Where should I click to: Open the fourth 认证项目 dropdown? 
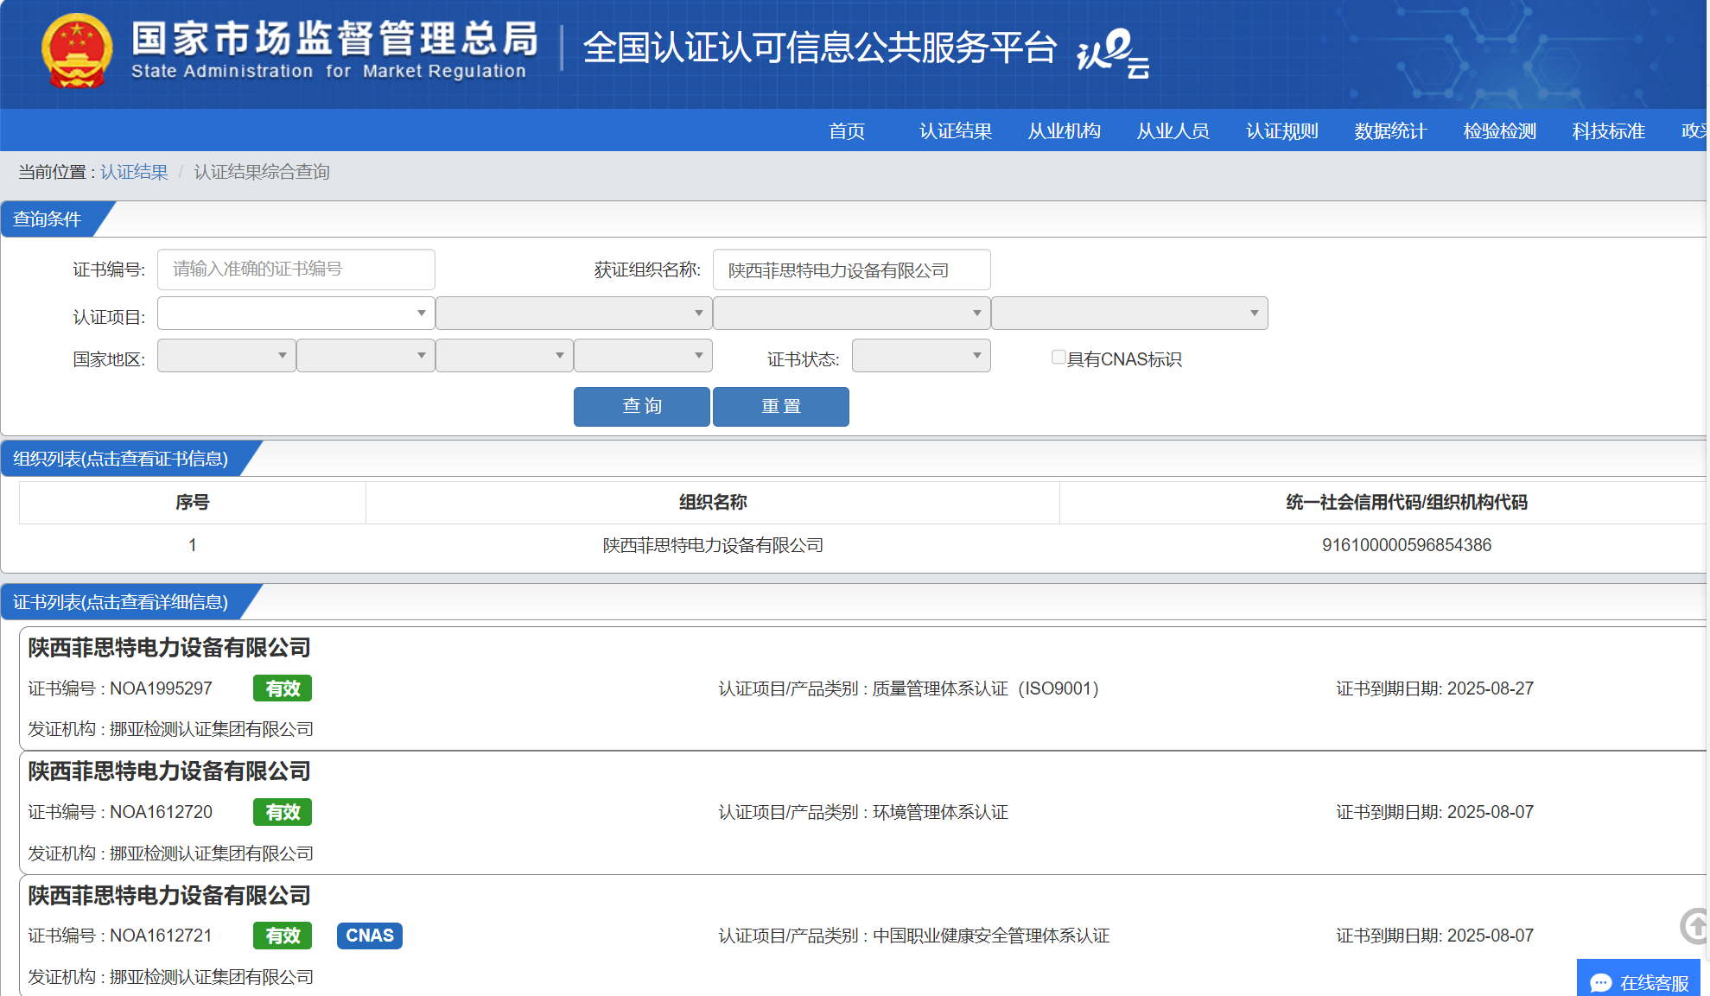tap(1129, 313)
